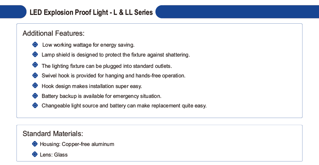
Task: Click the Standard Materials heading
Action: tap(53, 134)
